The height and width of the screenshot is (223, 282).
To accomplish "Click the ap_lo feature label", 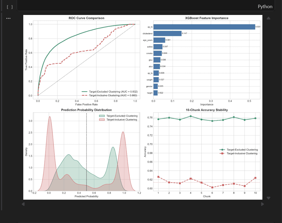I will (x=150, y=73).
